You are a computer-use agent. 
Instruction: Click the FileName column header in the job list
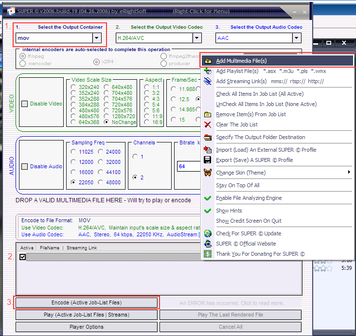pos(50,248)
